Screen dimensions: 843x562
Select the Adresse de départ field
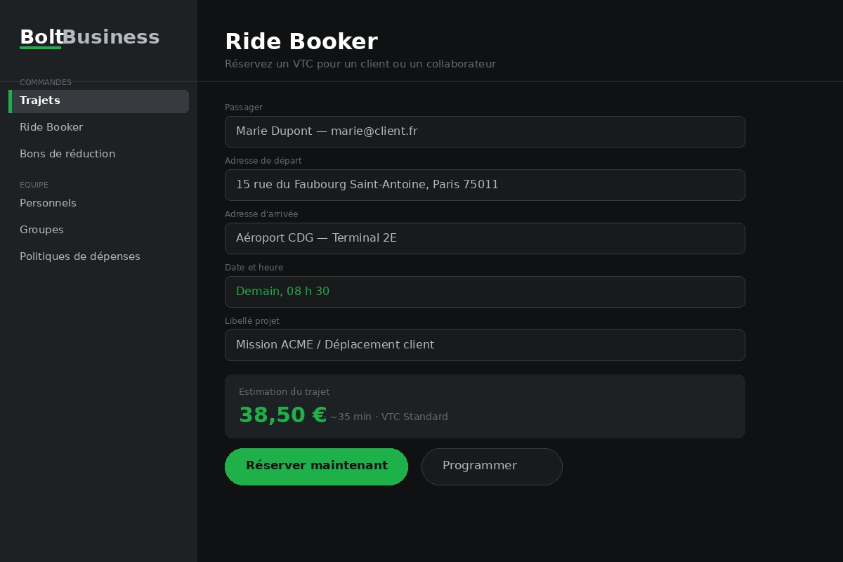click(485, 185)
